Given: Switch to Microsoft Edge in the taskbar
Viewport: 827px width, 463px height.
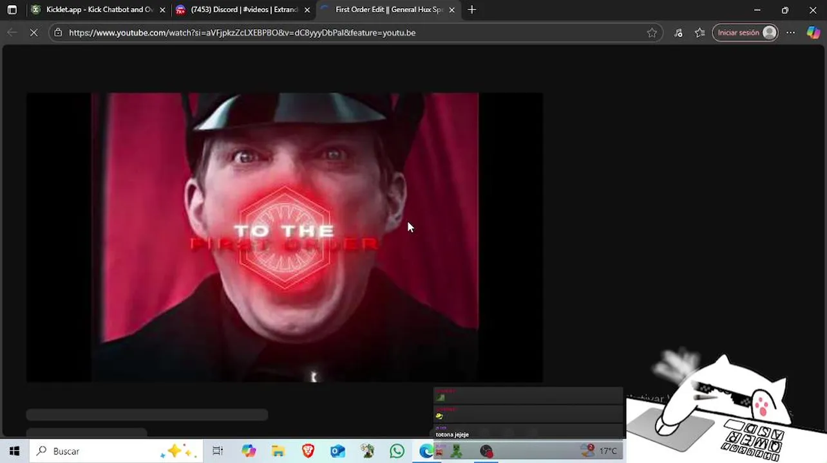Looking at the screenshot, I should (426, 451).
